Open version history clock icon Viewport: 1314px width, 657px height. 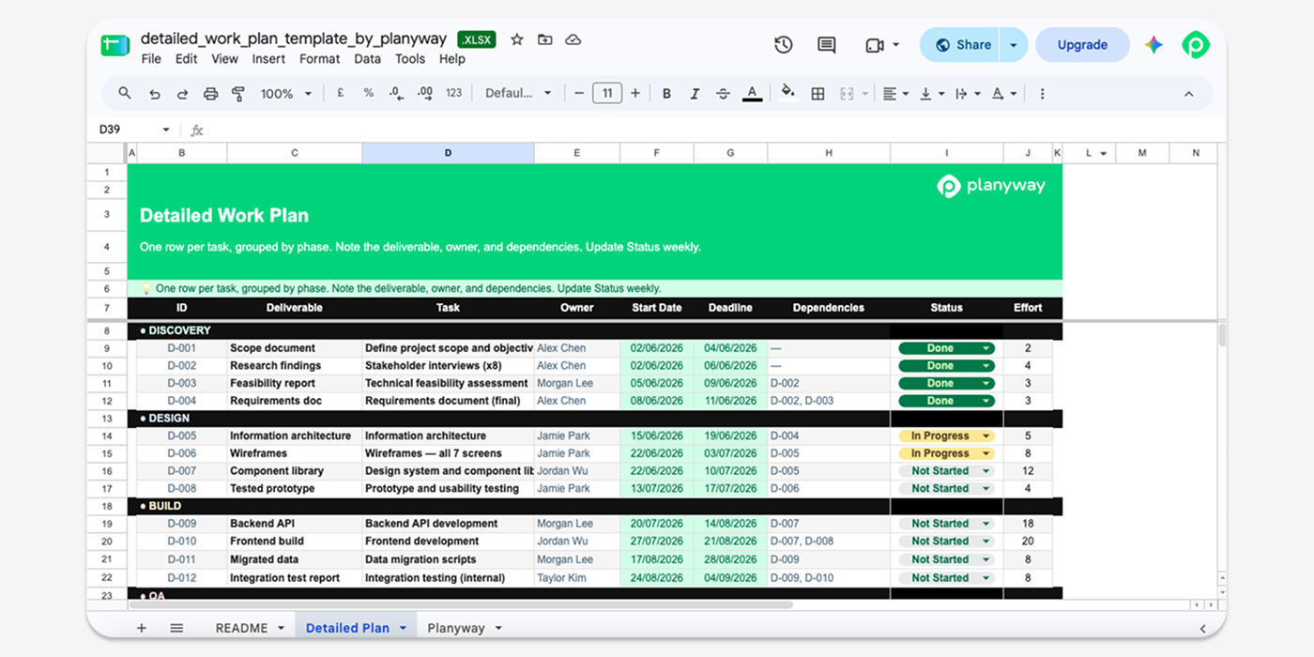(x=784, y=44)
